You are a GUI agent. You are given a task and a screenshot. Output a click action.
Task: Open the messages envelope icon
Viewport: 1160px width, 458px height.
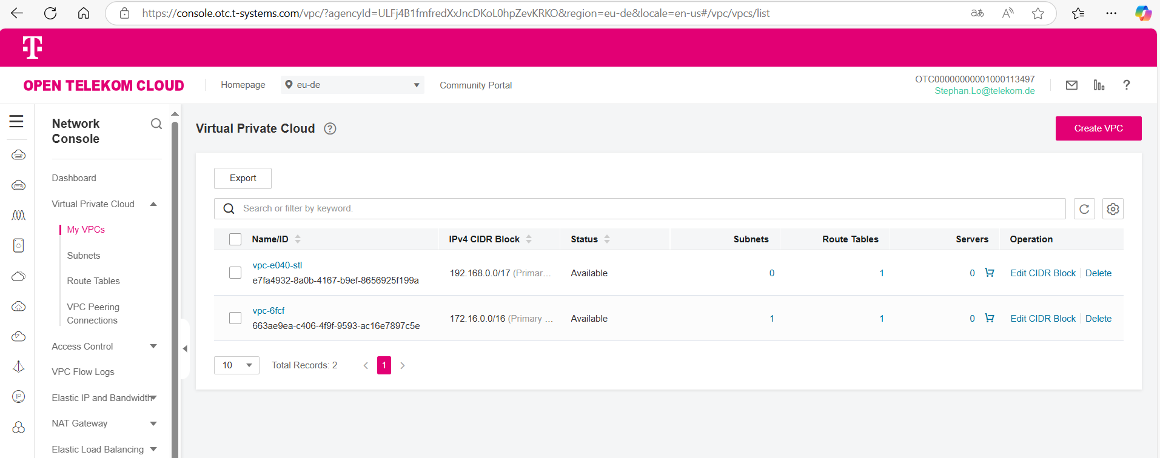1071,85
